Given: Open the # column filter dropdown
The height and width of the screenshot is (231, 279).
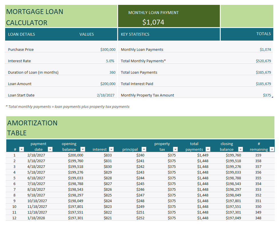Looking at the screenshot, I should click(x=21, y=149).
